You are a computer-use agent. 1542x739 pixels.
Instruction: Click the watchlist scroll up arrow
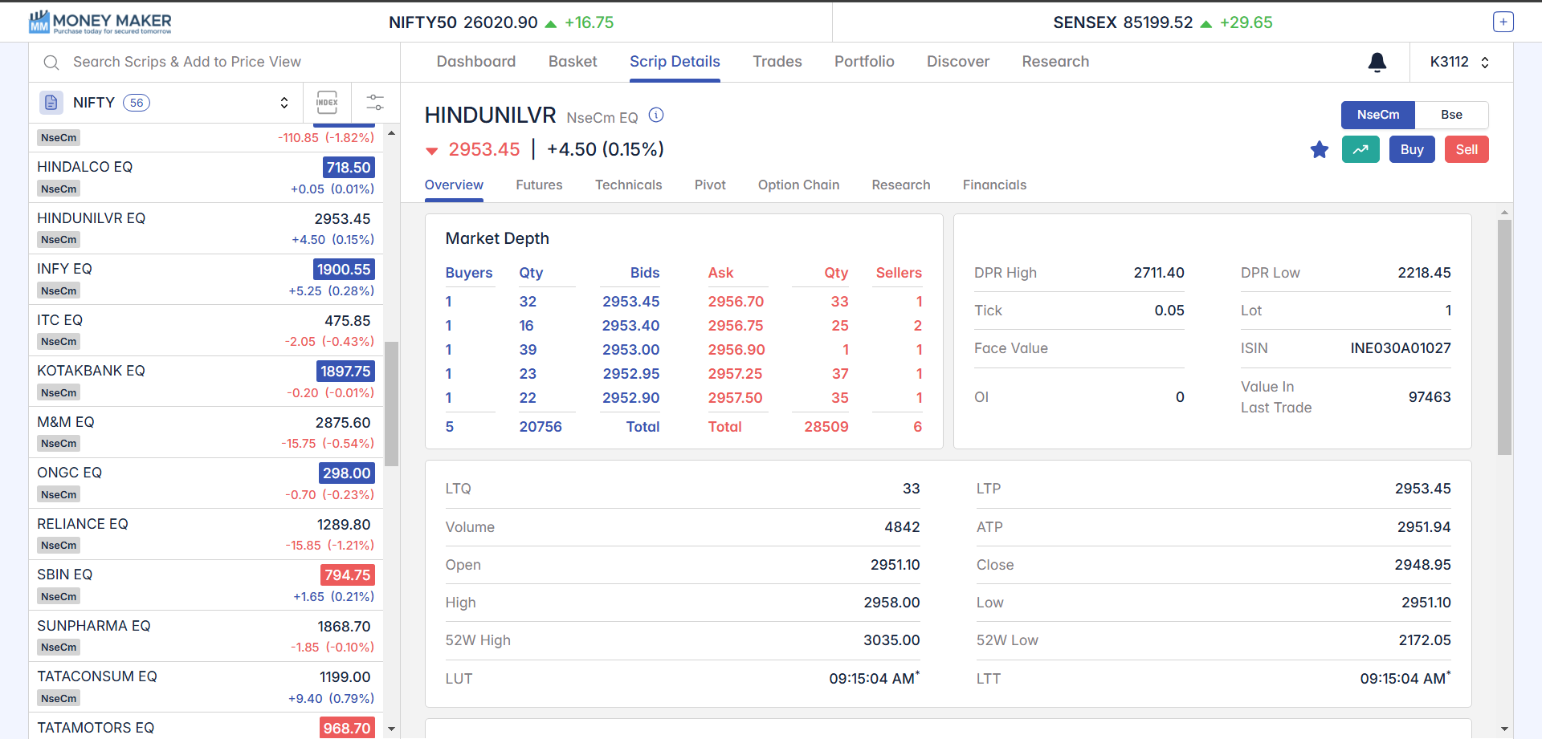tap(392, 132)
